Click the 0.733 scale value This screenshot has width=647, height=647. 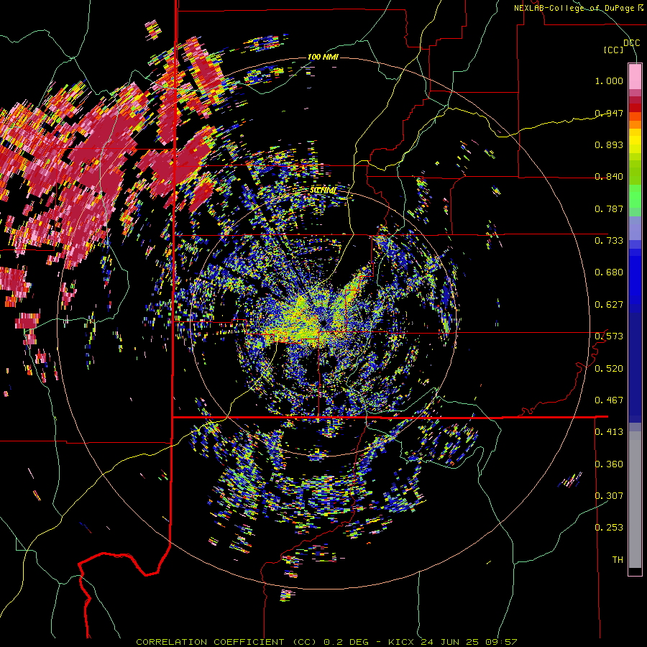click(x=609, y=241)
